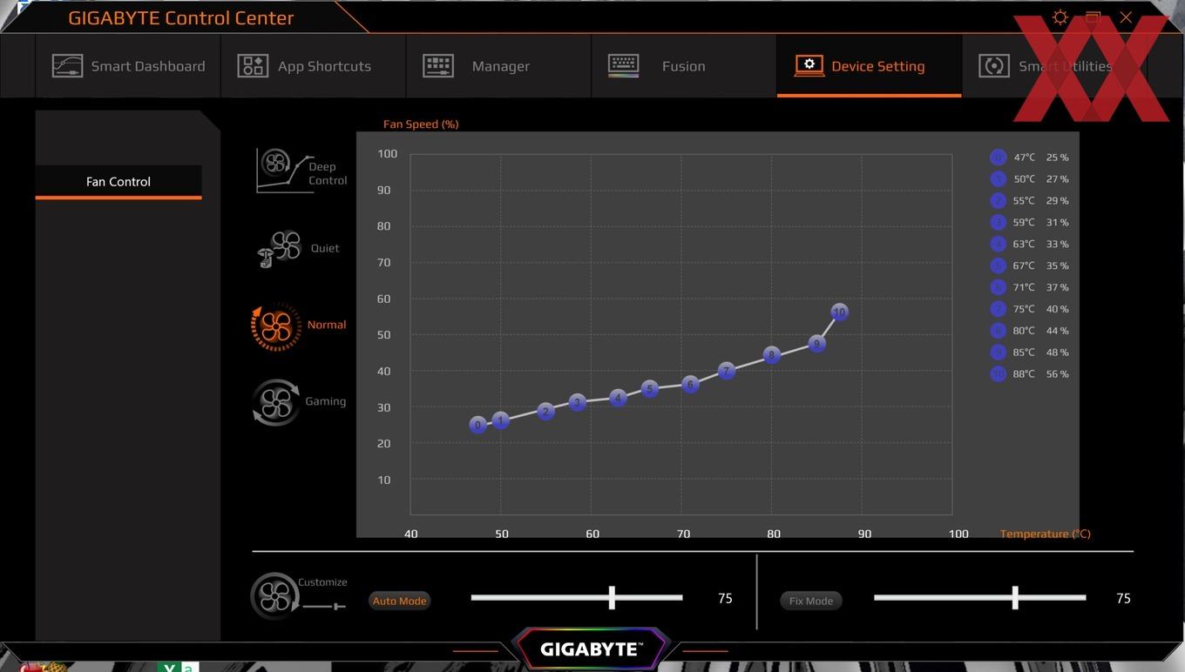Click the Temperature (°C) axis label
This screenshot has height=672, width=1185.
coord(1045,534)
